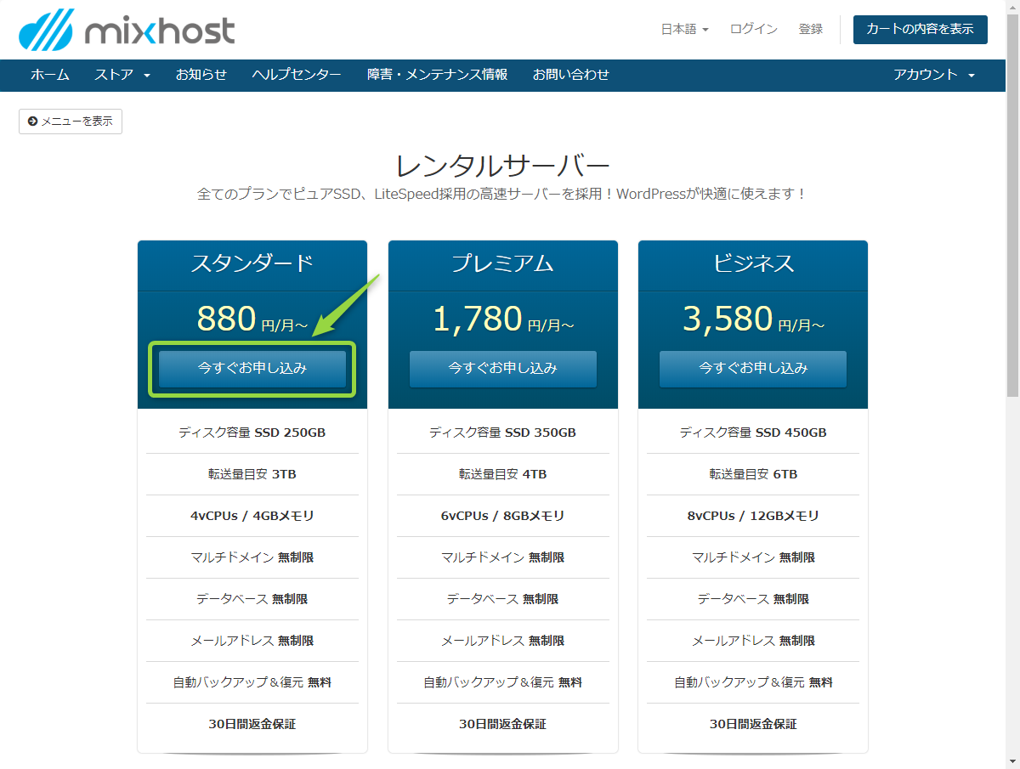
Task: Click 転送量目安 3TB text
Action: [x=252, y=474]
